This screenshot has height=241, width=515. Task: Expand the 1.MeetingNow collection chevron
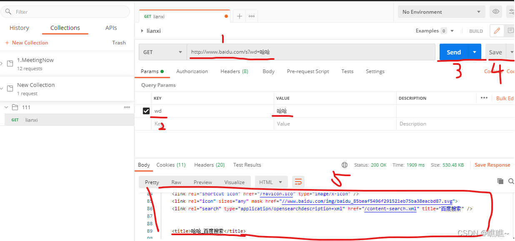click(x=2, y=64)
